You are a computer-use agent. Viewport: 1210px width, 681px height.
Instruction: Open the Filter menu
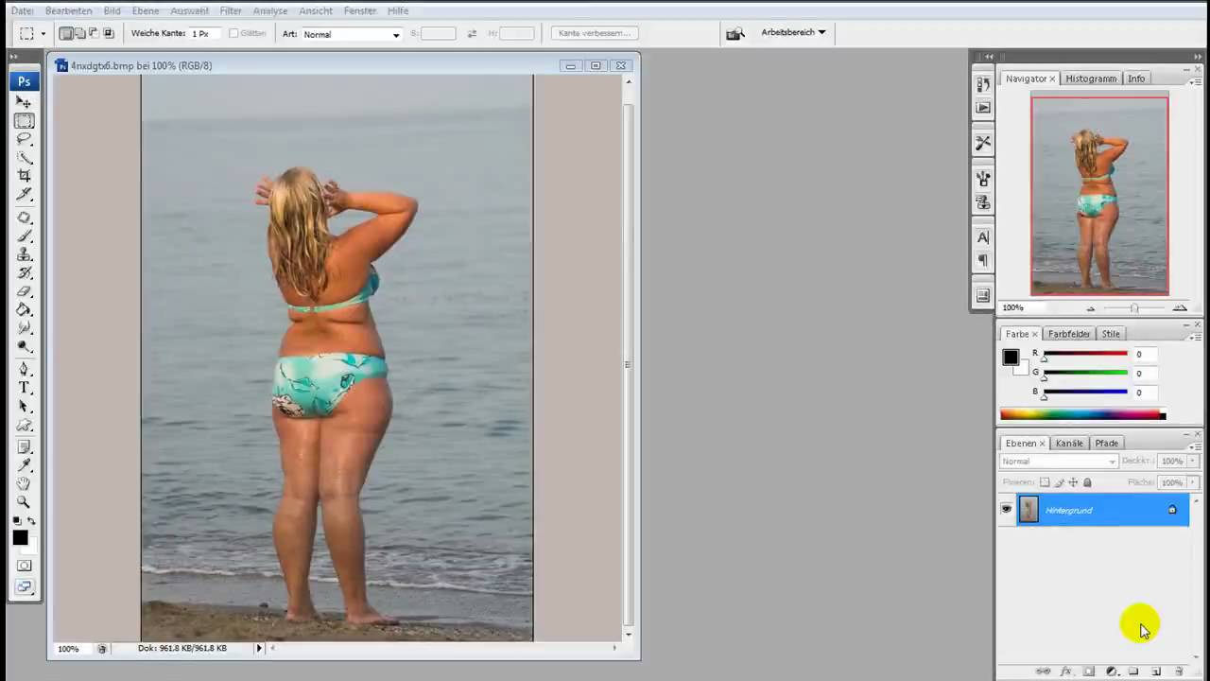click(x=231, y=10)
